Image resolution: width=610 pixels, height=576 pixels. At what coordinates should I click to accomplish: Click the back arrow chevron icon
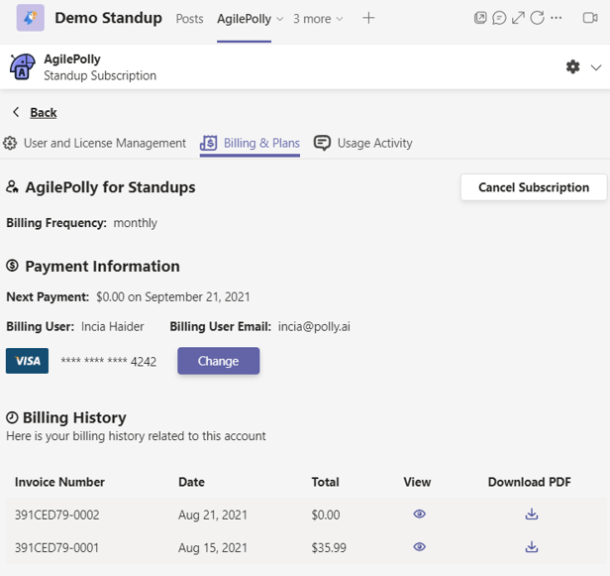[x=16, y=112]
